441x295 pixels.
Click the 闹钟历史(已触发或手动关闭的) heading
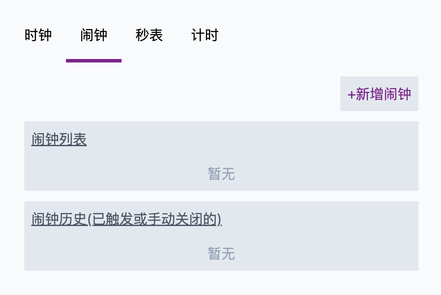(127, 219)
